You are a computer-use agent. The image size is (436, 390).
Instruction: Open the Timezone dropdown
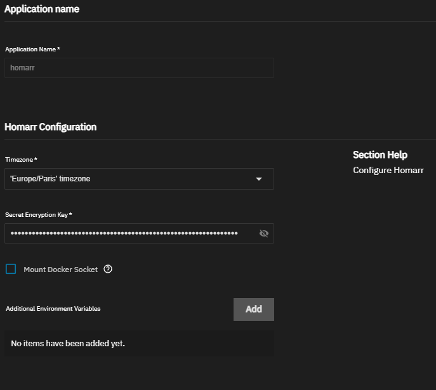pyautogui.click(x=139, y=179)
